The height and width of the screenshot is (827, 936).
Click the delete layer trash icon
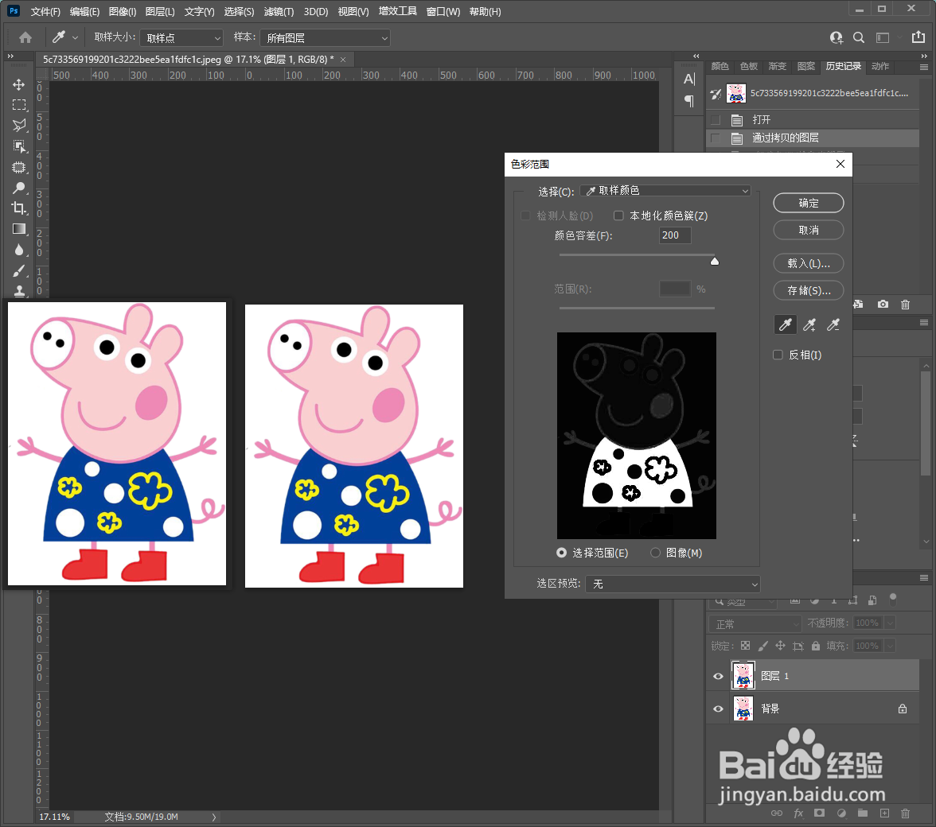click(x=905, y=813)
